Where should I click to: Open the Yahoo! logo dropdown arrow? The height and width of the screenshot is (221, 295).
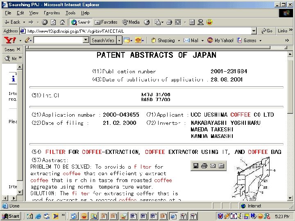coord(20,41)
